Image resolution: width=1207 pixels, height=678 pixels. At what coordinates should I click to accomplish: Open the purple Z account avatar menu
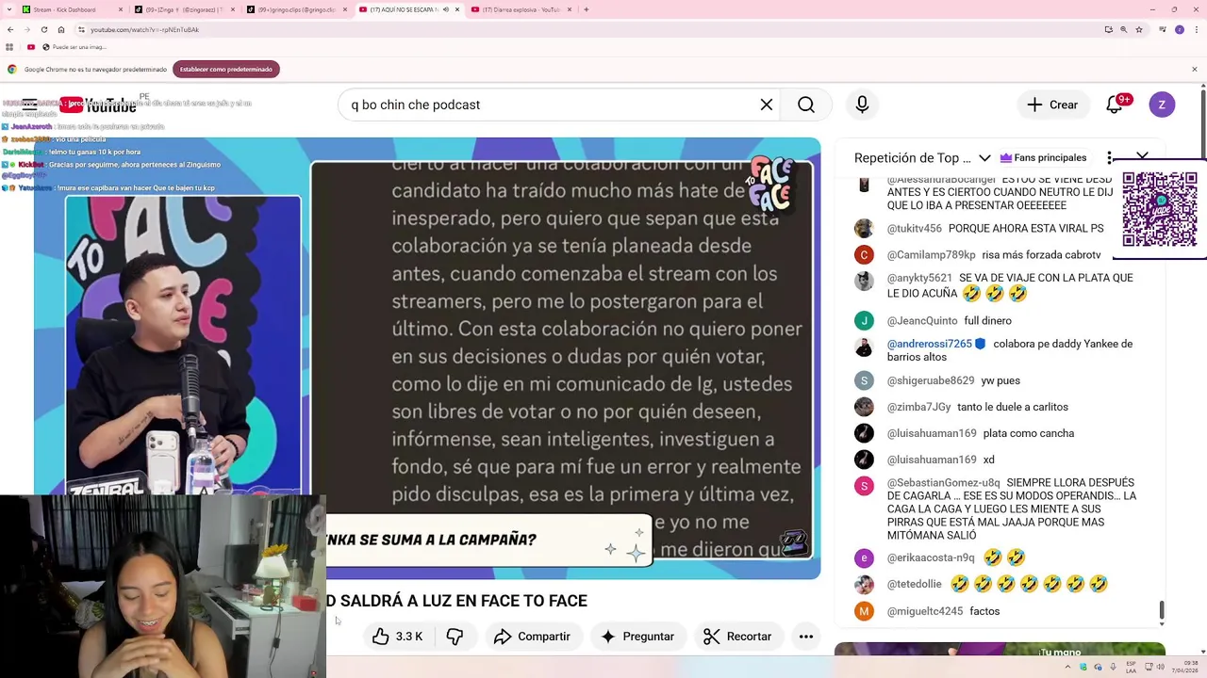1162,105
